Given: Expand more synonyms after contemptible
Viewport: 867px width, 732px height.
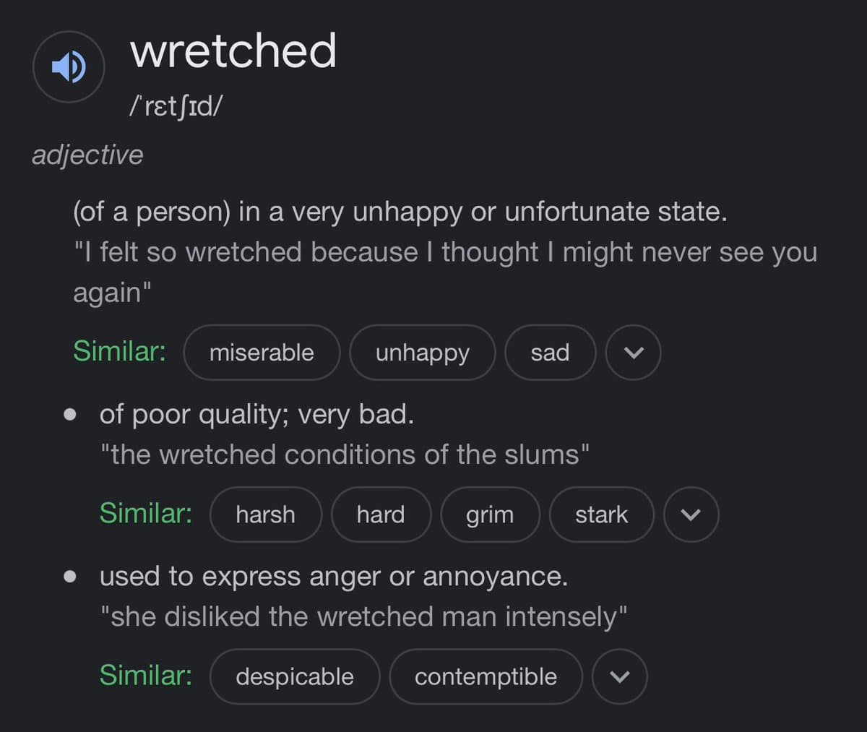Looking at the screenshot, I should coord(619,676).
